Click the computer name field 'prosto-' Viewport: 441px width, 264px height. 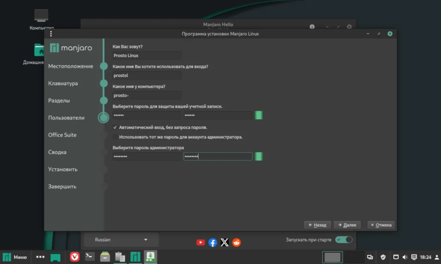[x=147, y=95]
